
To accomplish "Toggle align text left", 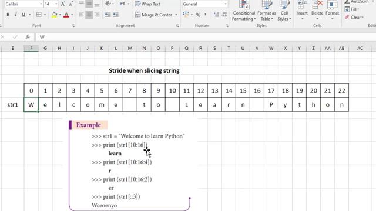I will (81, 15).
